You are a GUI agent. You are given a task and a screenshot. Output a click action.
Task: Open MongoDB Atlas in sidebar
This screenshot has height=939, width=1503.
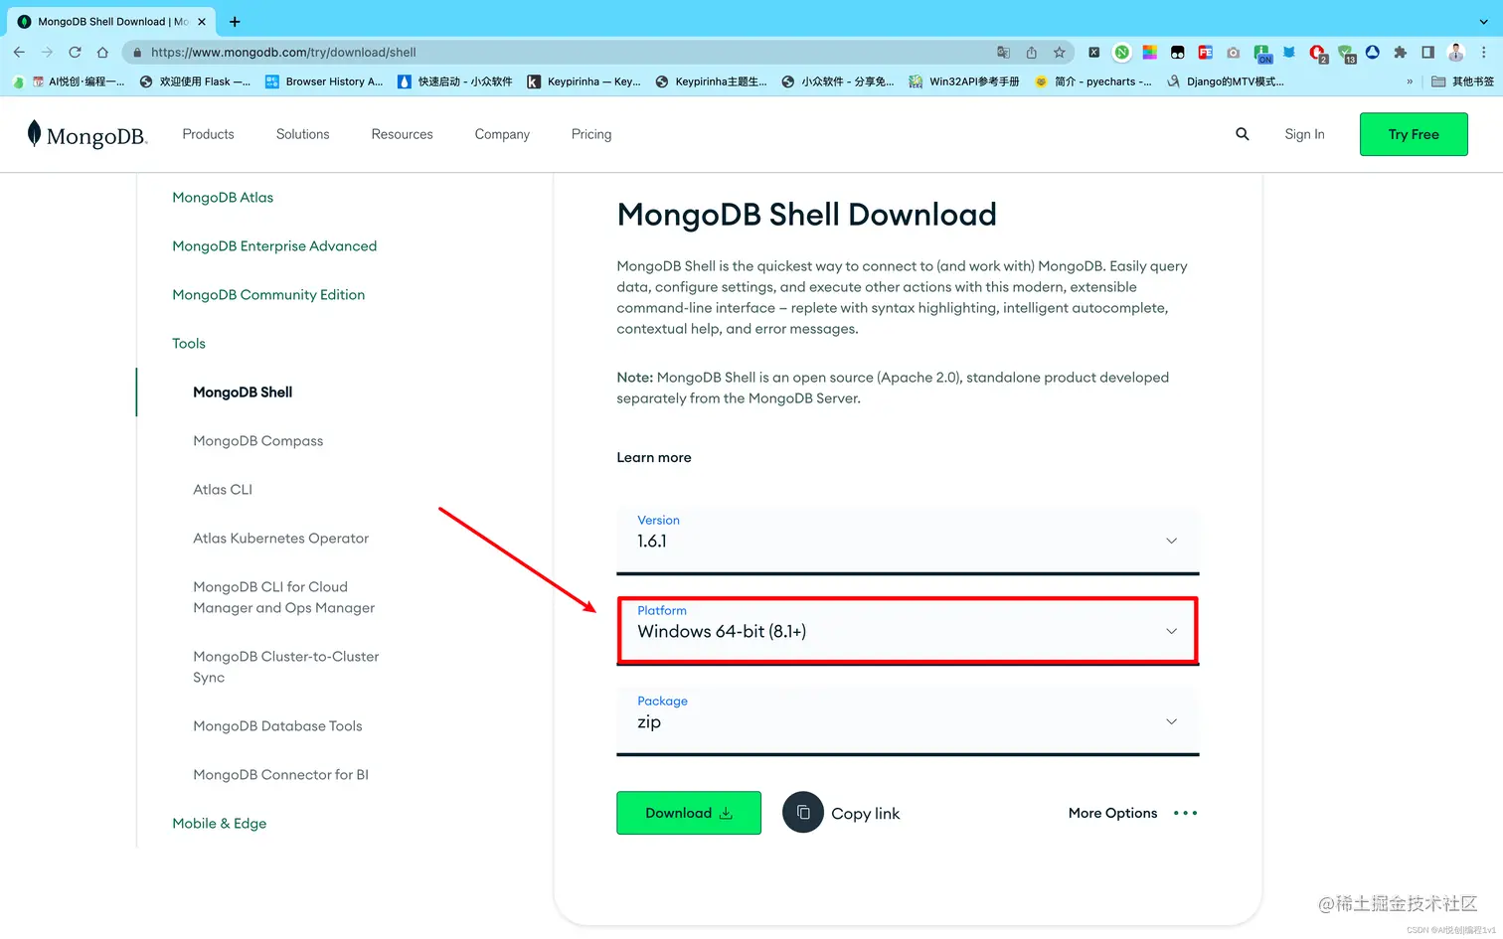[x=223, y=197]
